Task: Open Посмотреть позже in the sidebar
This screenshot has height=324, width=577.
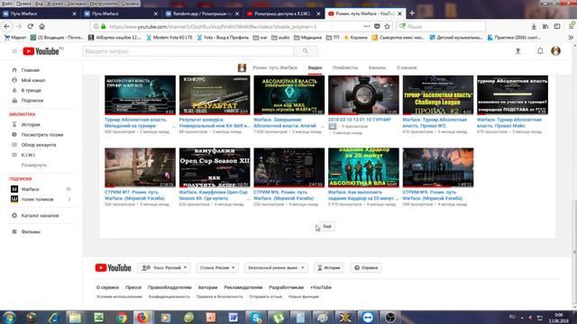Action: click(42, 135)
